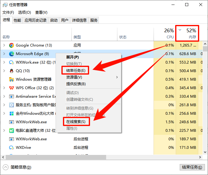Click the 结束任务(E) button at the bottom

192,167
